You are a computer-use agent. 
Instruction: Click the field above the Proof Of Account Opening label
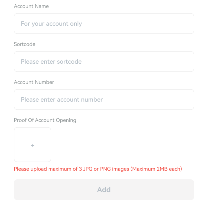click(104, 100)
